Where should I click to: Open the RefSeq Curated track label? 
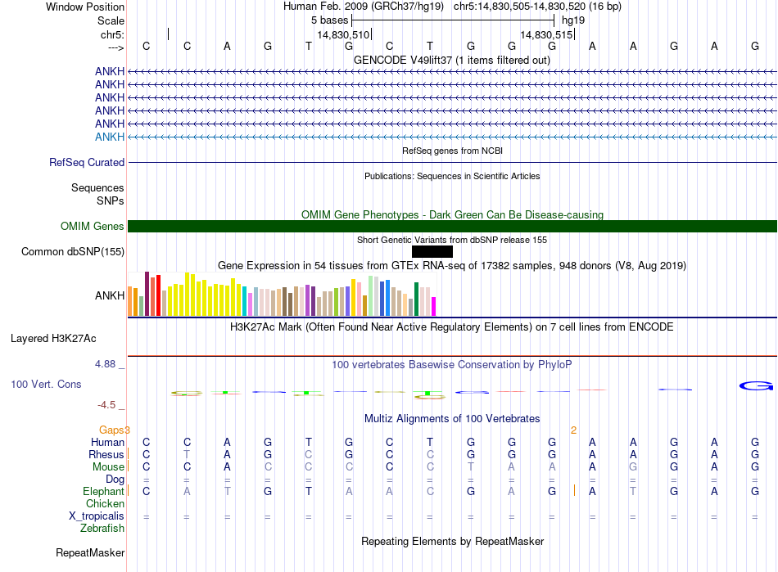87,162
